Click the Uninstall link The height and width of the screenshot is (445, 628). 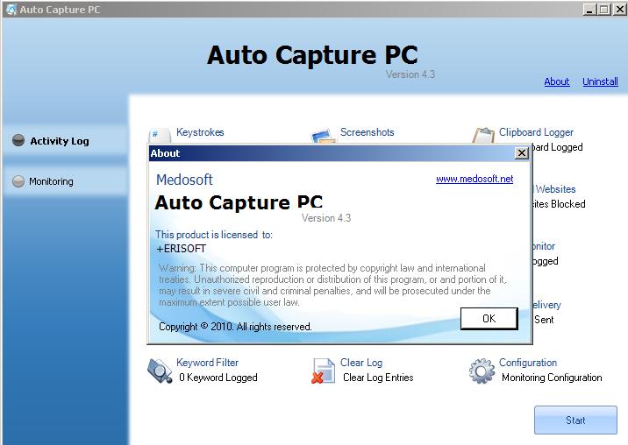click(600, 81)
